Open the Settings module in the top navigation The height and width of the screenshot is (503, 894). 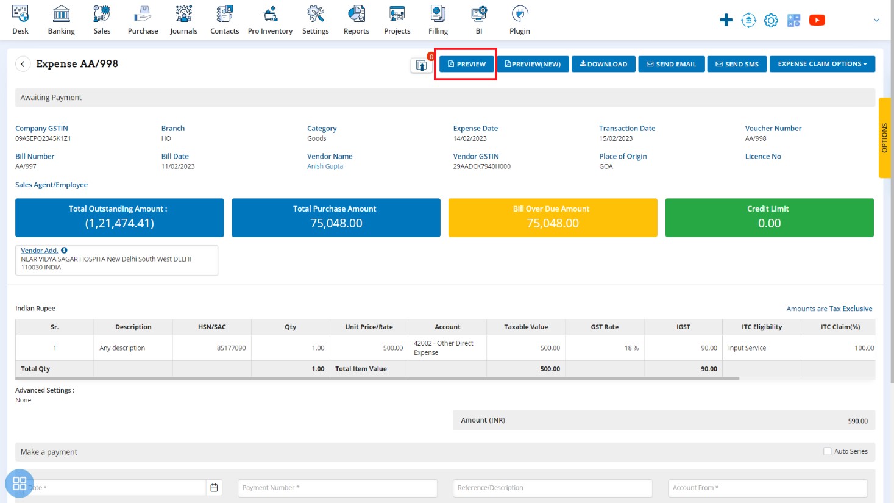pos(315,20)
